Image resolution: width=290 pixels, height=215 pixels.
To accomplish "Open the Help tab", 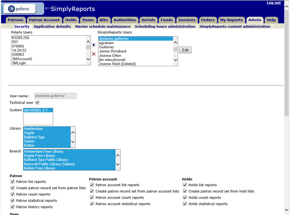I will pyautogui.click(x=271, y=20).
